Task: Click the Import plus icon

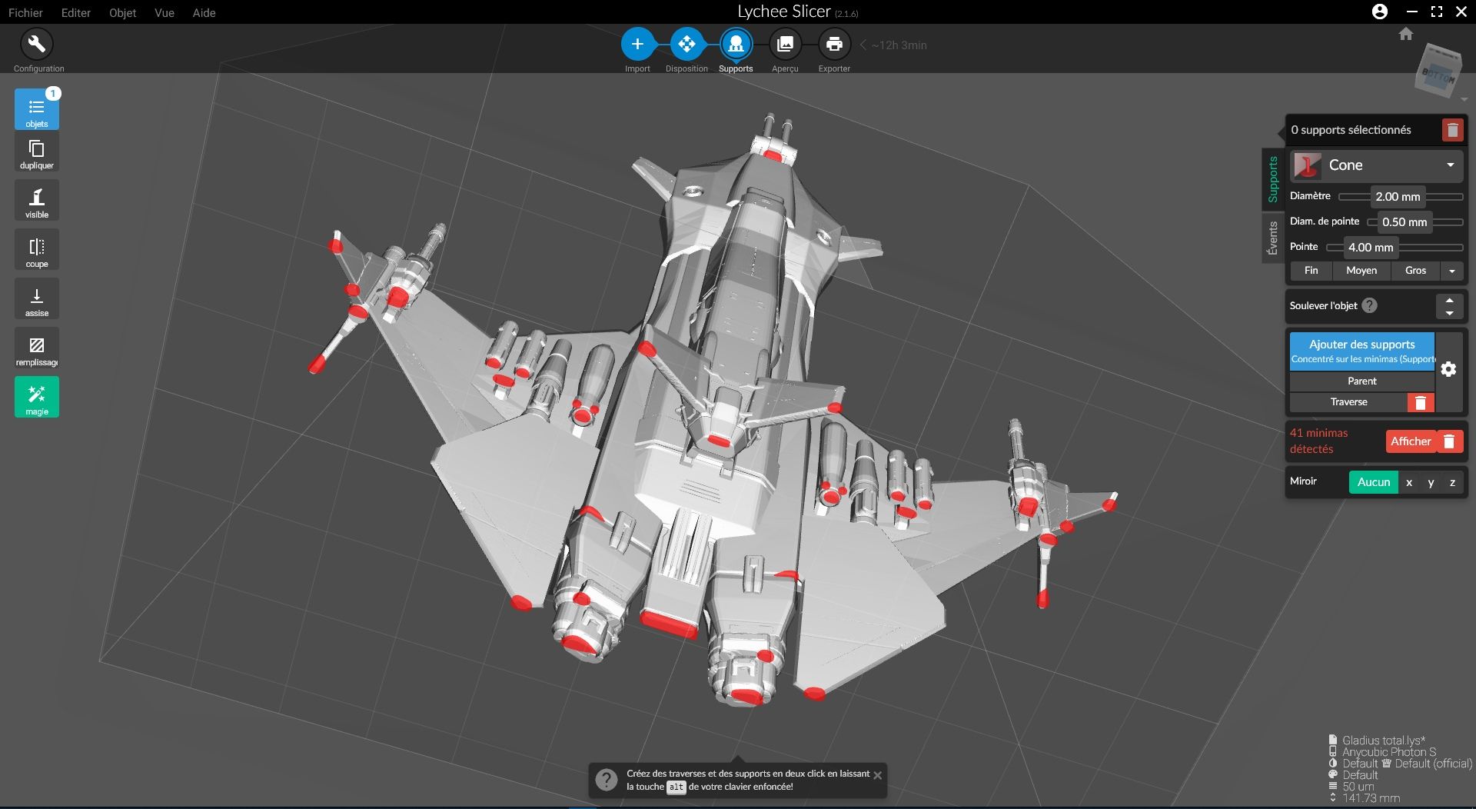Action: pos(637,45)
